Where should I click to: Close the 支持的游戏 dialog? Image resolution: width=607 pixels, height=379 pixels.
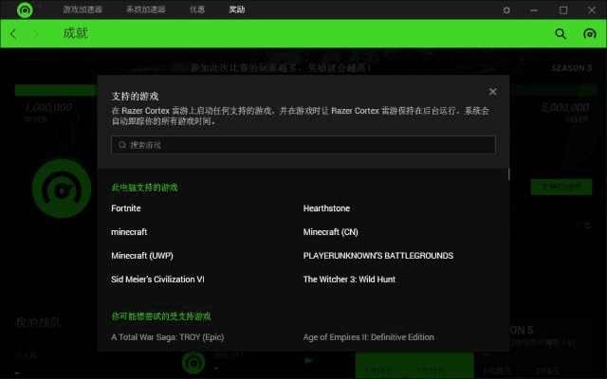(x=492, y=92)
